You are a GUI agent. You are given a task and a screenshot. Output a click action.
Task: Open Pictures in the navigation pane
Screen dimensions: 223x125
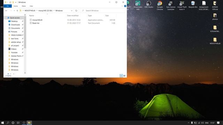pos(14,32)
